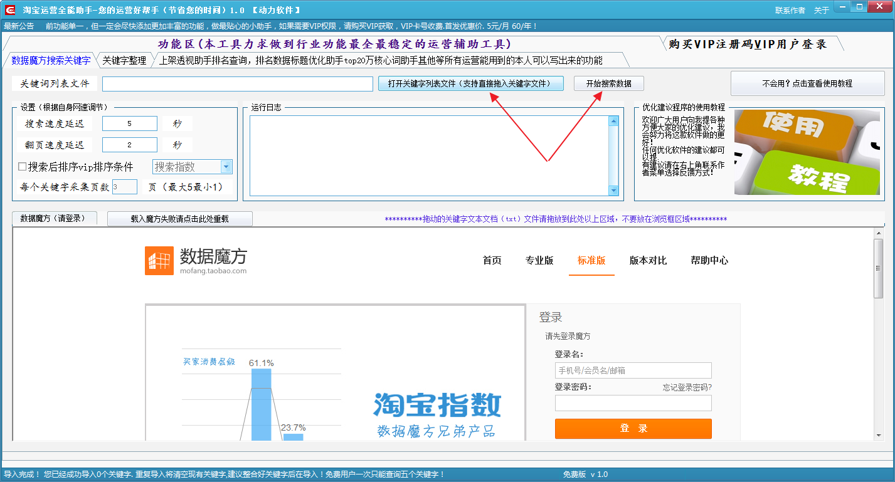This screenshot has height=482, width=895.
Task: Go to 首页 on the 数据魔方 page
Action: click(492, 260)
